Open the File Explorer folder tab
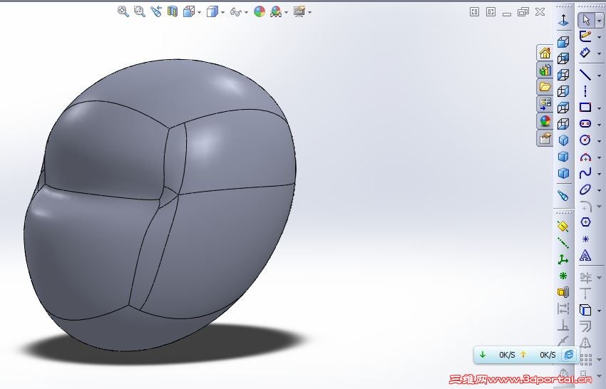The width and height of the screenshot is (606, 389). pyautogui.click(x=545, y=86)
